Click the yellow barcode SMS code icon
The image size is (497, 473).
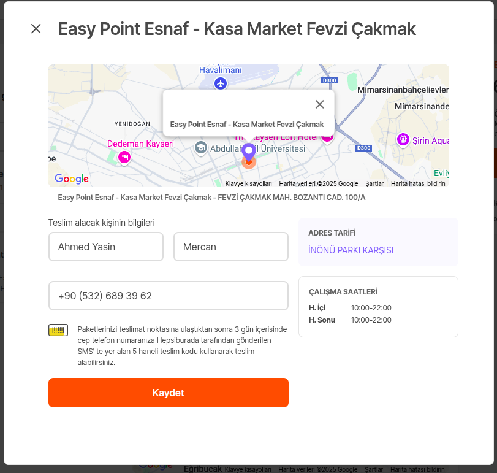click(x=58, y=330)
